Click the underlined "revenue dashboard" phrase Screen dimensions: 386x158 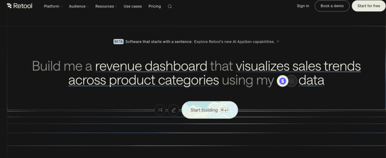(x=151, y=66)
